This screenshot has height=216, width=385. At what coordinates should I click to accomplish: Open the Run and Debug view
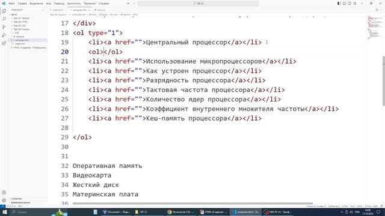(4, 35)
